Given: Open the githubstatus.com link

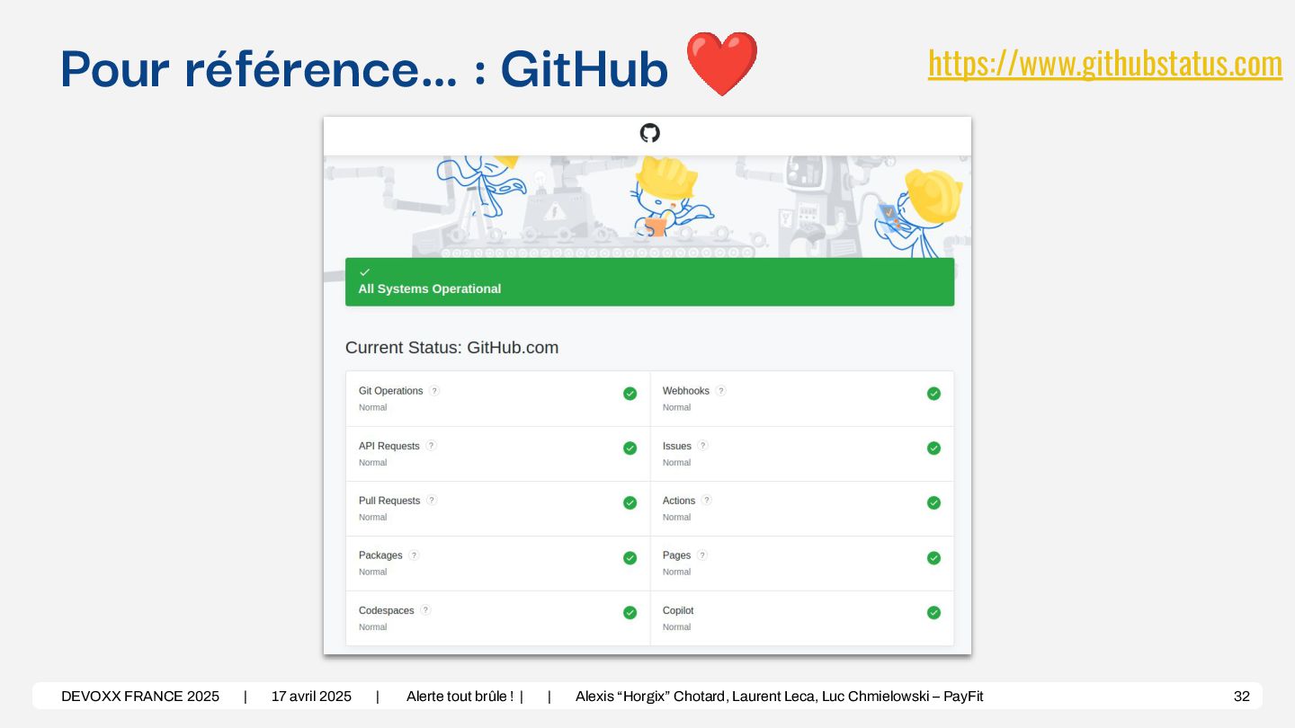Looking at the screenshot, I should [1105, 64].
